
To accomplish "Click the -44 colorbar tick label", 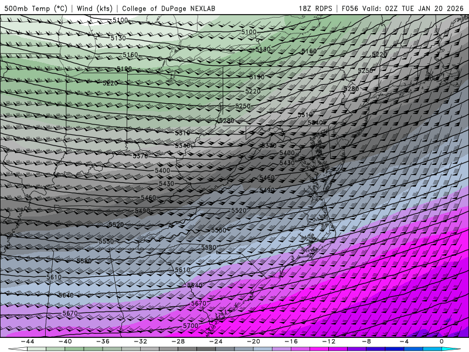I will pos(28,341).
